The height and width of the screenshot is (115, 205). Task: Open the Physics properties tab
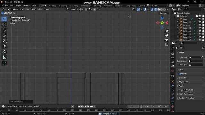[173, 94]
